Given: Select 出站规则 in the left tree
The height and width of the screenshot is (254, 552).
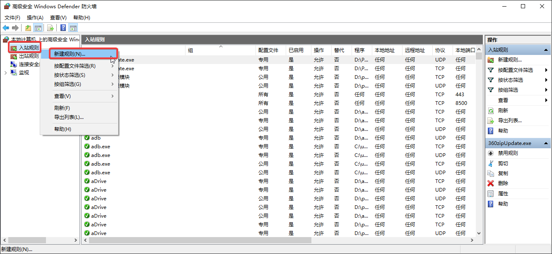Looking at the screenshot, I should click(x=29, y=56).
